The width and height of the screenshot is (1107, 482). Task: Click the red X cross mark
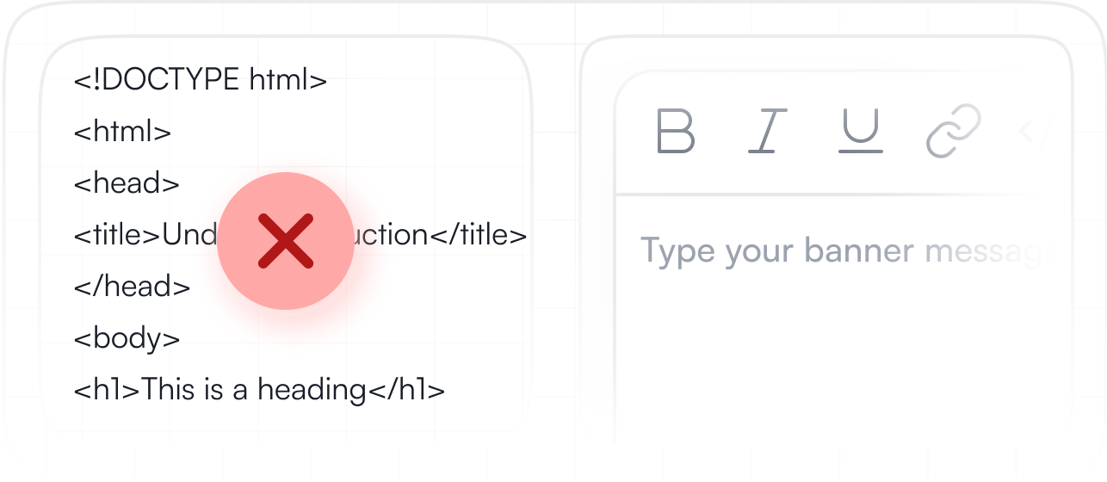point(285,241)
